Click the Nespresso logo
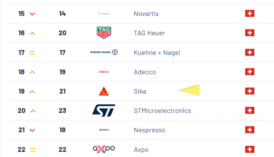Image resolution: width=274 pixels, height=157 pixels. tap(104, 130)
